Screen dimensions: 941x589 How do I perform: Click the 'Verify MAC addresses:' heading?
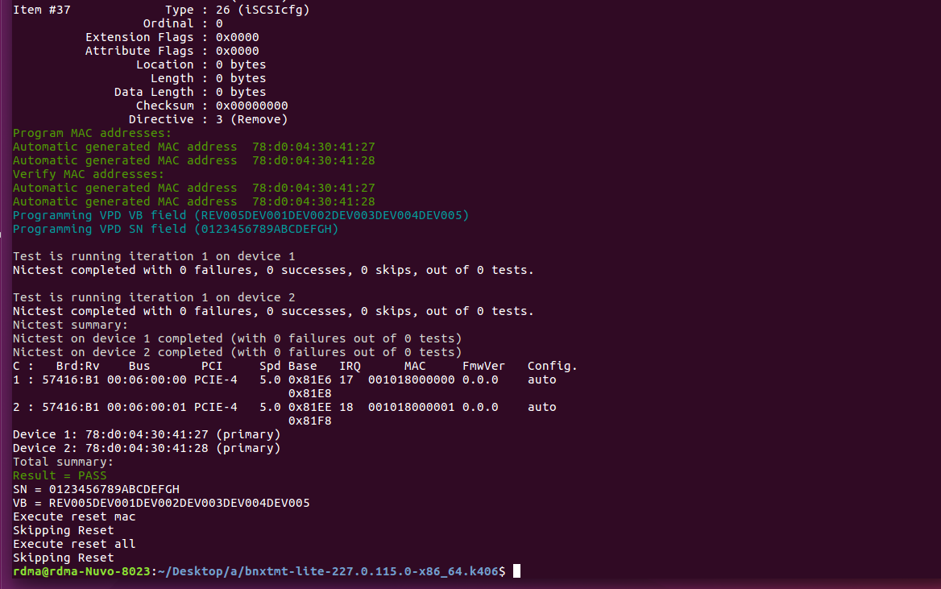point(89,174)
